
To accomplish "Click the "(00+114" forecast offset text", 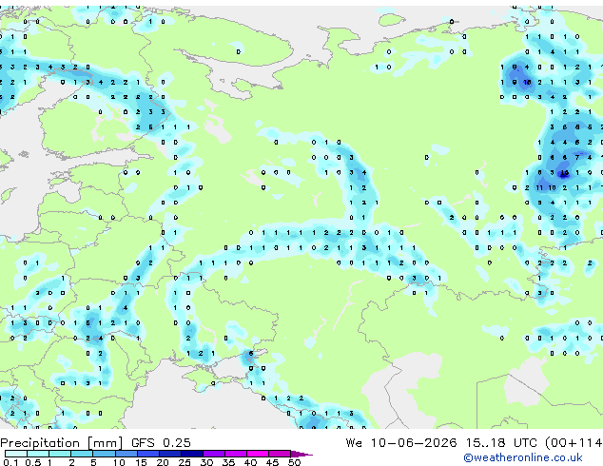I will coord(574,443).
